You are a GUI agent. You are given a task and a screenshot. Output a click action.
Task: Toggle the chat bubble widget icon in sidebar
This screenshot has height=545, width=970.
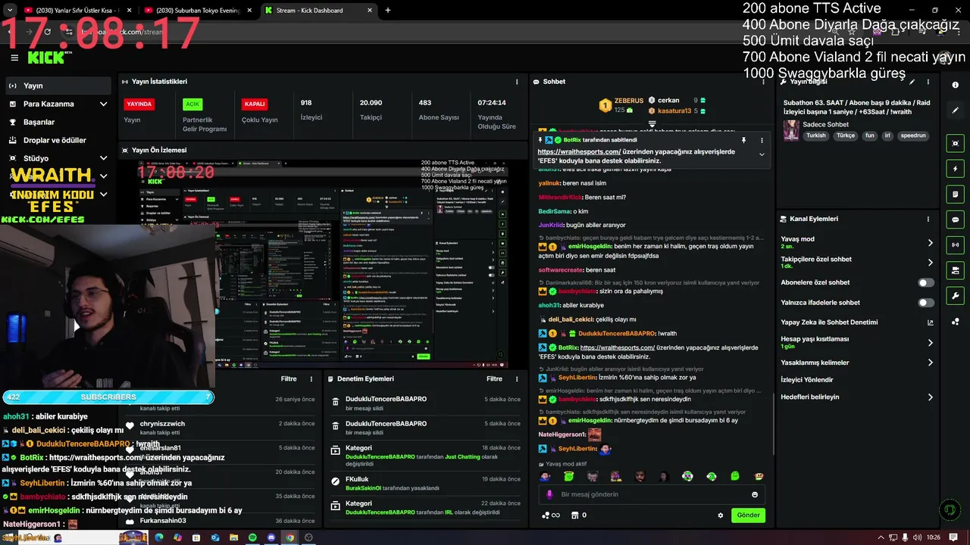pos(956,220)
